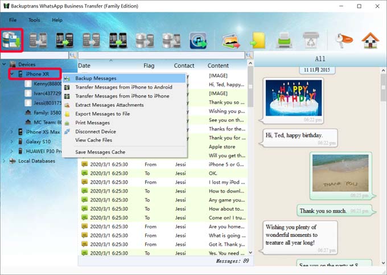Click the Home house icon
This screenshot has width=387, height=275.
click(x=370, y=40)
